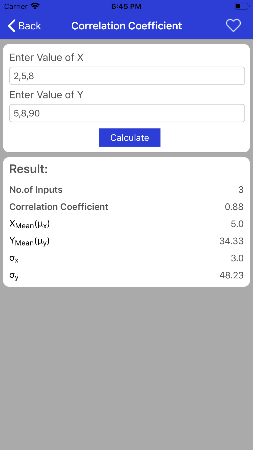Click the 'Enter Value of Y' label
Viewport: 253px width, 450px height.
46,95
